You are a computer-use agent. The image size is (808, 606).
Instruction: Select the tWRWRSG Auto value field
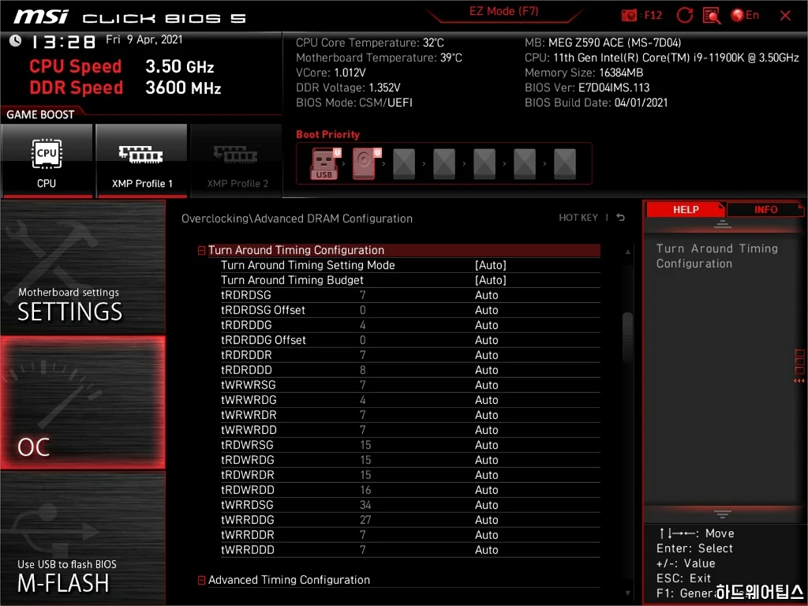click(x=486, y=385)
